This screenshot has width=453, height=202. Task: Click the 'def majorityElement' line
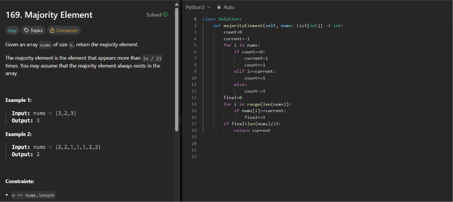[278, 26]
